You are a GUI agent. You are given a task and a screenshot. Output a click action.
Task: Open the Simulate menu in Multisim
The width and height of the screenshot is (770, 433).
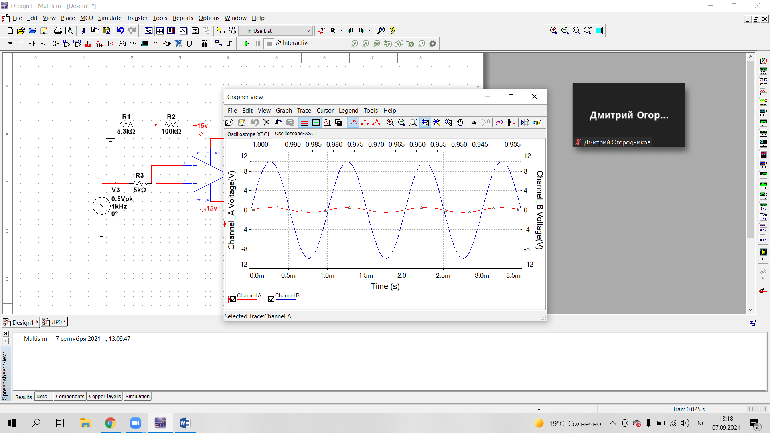click(x=109, y=18)
